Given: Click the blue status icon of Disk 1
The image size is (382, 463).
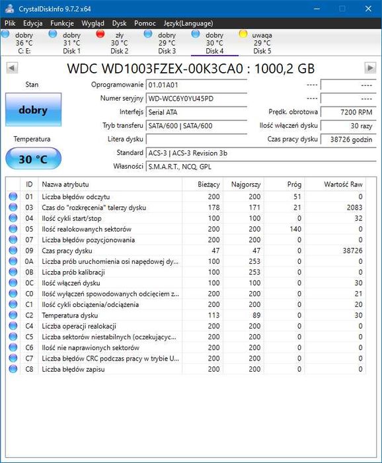Looking at the screenshot, I should [53, 34].
